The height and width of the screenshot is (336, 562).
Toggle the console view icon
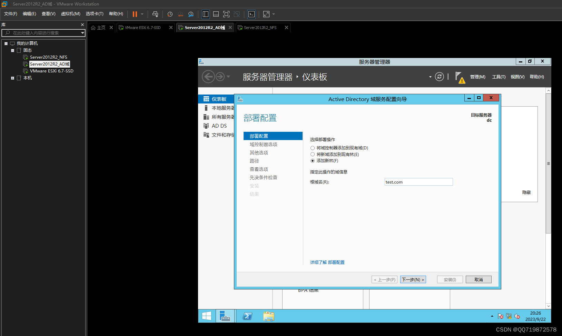pyautogui.click(x=252, y=14)
